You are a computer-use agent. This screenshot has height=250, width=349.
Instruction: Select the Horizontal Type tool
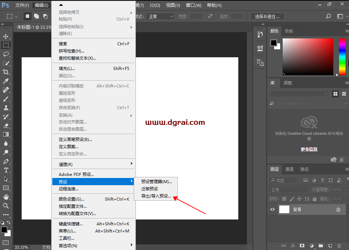(x=6, y=170)
